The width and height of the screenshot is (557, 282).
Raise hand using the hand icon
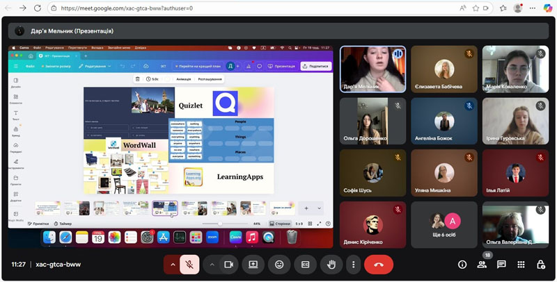tap(330, 265)
